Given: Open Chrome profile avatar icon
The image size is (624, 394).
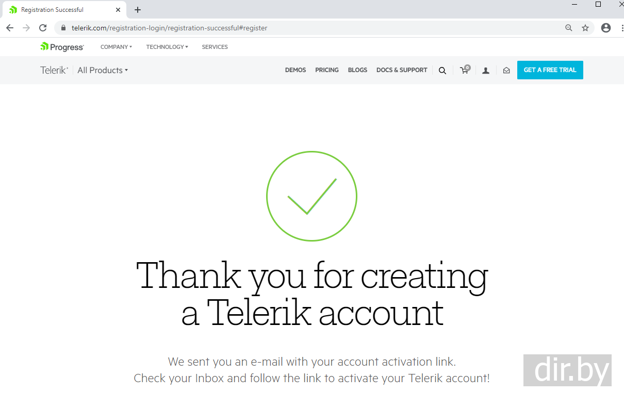Looking at the screenshot, I should coord(606,28).
